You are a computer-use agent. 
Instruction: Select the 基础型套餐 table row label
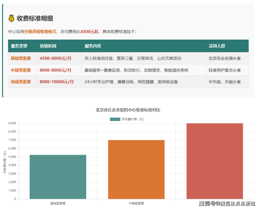coord(21,58)
